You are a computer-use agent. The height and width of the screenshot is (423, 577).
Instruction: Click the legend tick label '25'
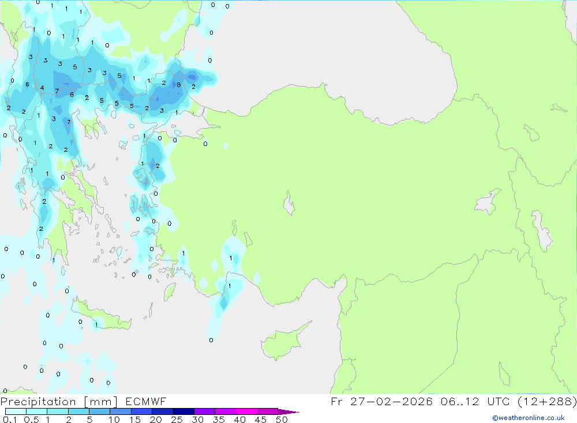pos(177,420)
